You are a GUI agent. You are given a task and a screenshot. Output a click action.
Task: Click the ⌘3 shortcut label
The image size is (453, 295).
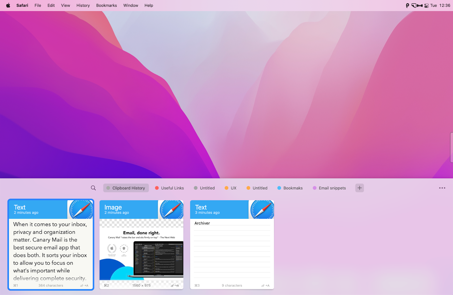click(197, 285)
